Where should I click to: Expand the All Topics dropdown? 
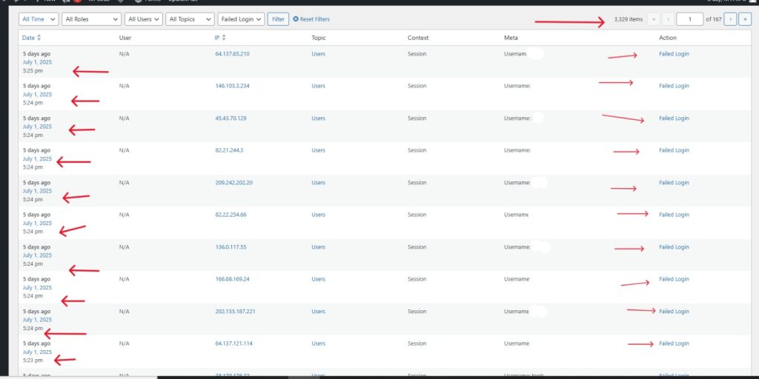tap(190, 19)
